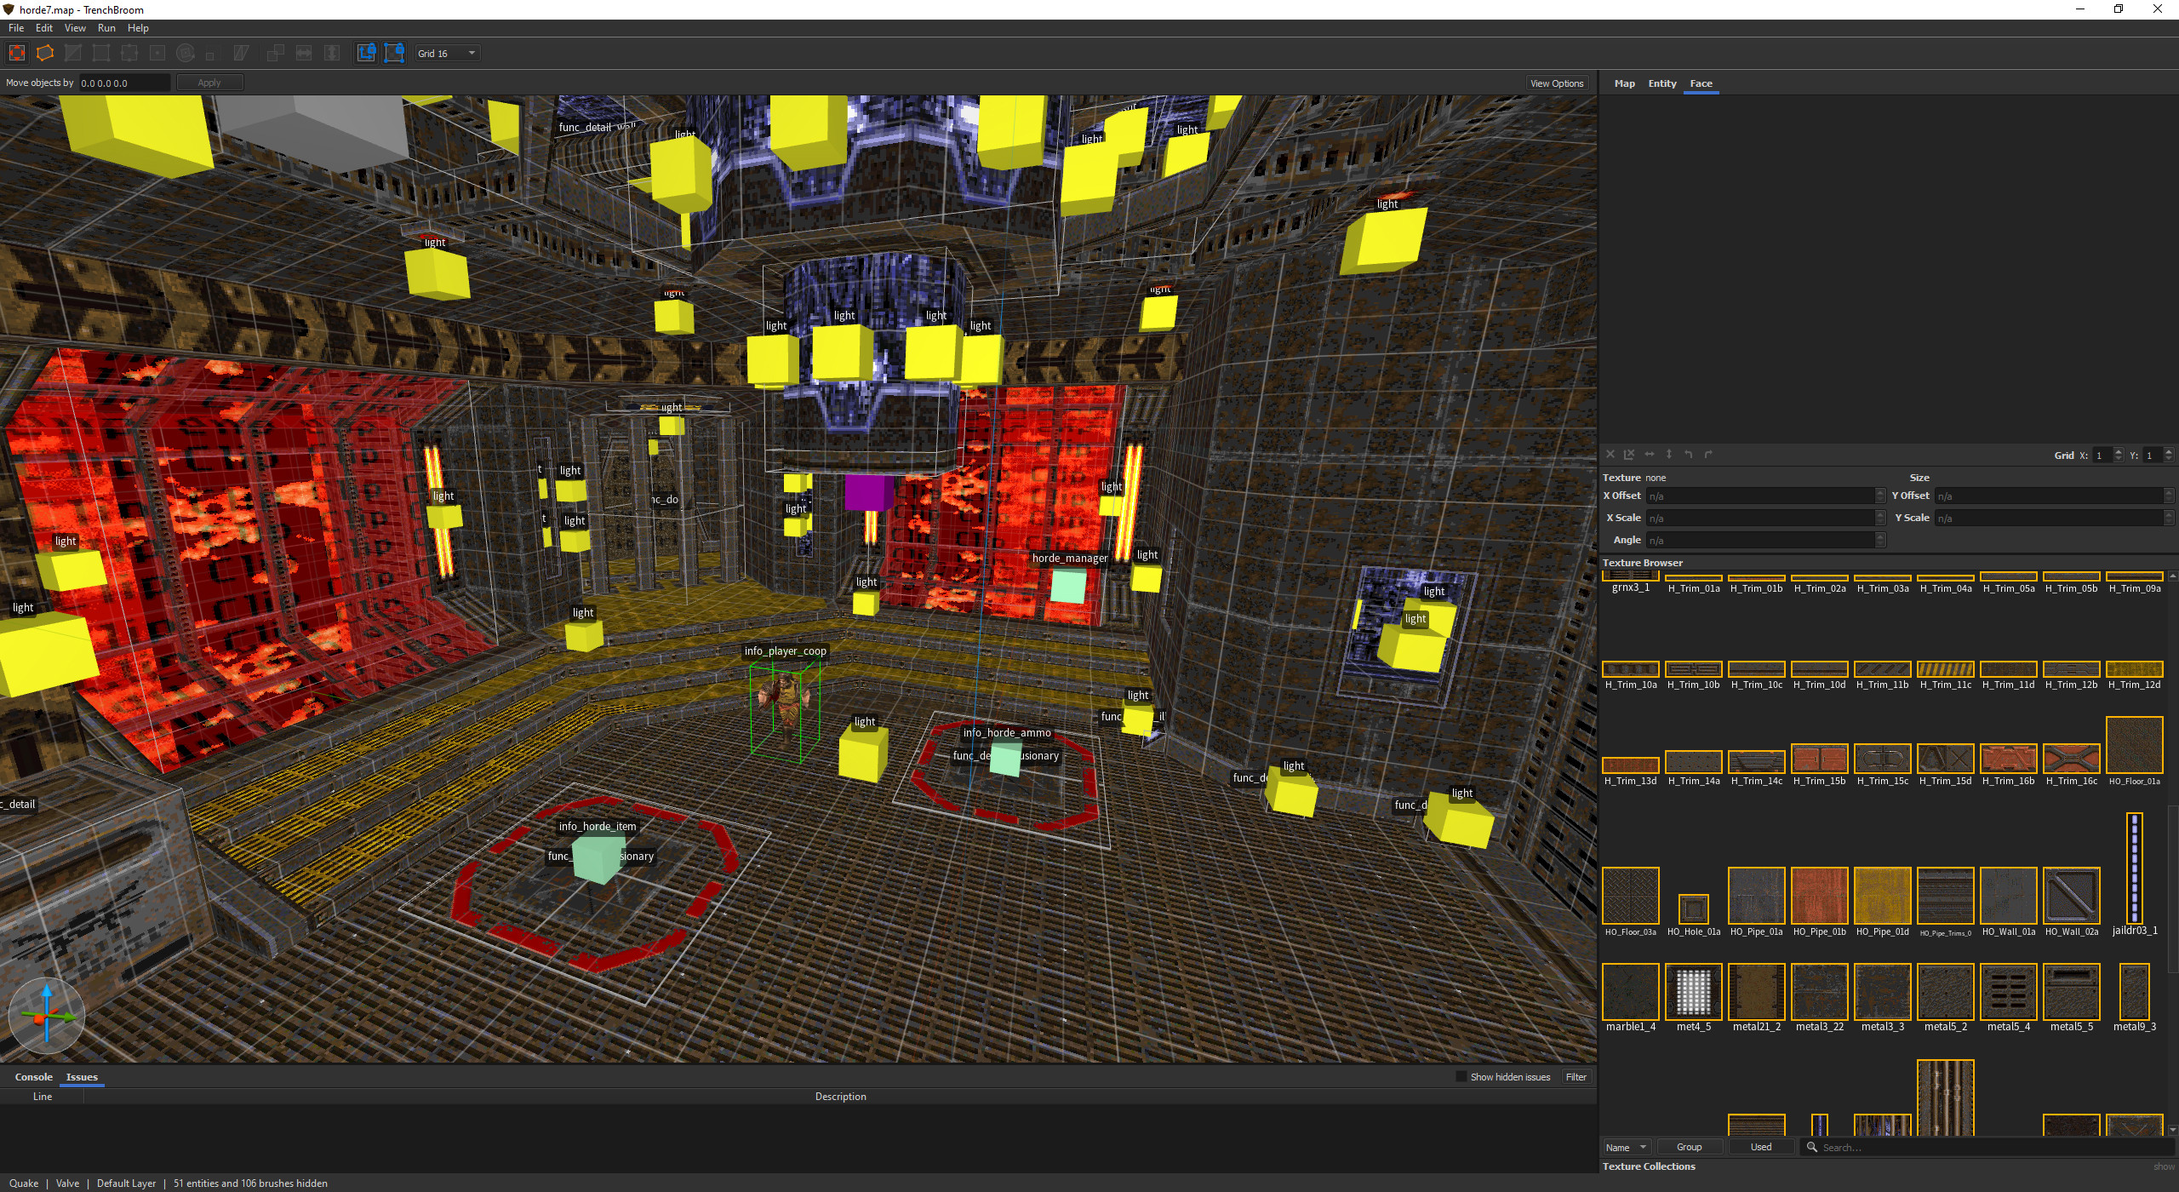Screen dimensions: 2179x1192
Task: Open the Run menu
Action: (106, 28)
